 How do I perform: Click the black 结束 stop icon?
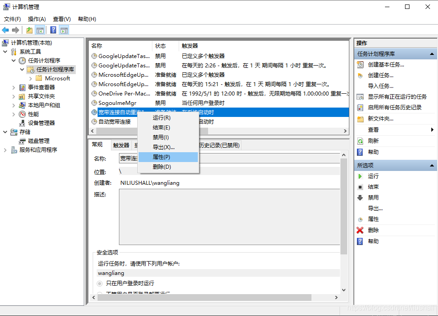click(x=360, y=187)
